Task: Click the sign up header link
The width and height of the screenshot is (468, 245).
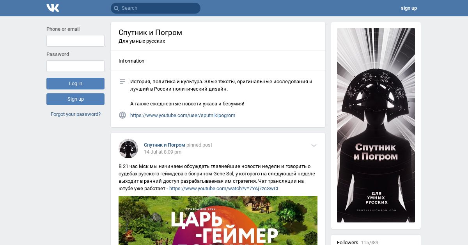Action: (x=409, y=8)
